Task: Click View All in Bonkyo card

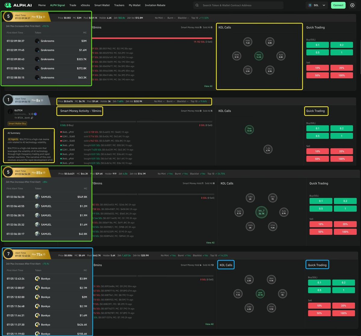Action: [209, 324]
